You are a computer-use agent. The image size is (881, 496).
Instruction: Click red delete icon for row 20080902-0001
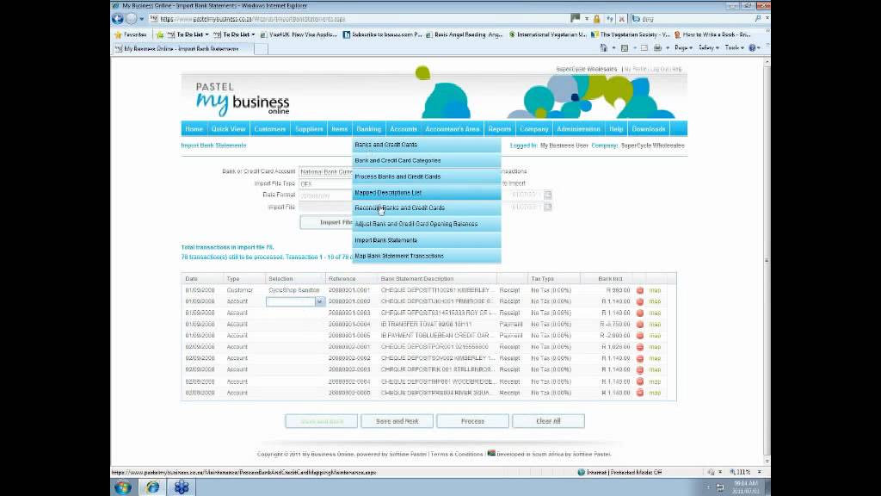pyautogui.click(x=639, y=347)
